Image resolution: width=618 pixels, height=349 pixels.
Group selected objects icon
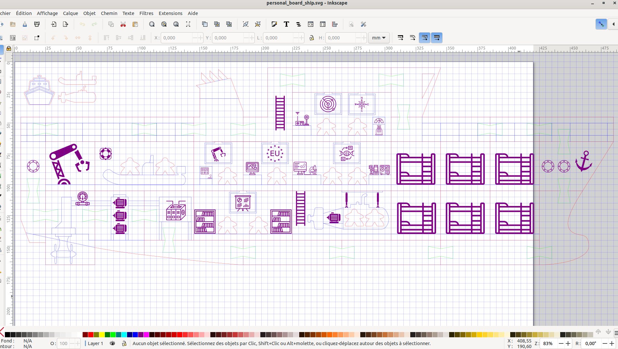(x=246, y=24)
